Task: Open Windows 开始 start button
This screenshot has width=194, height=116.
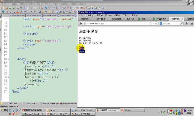Action: pos(4,110)
